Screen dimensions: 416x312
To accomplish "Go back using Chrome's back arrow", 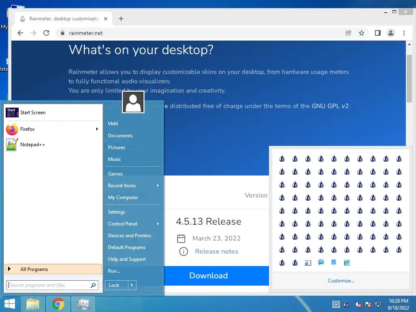I will [x=20, y=33].
